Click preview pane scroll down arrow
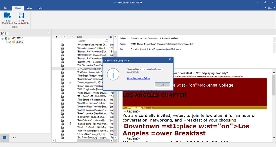Viewport: 276px width, 147px height. point(274,138)
